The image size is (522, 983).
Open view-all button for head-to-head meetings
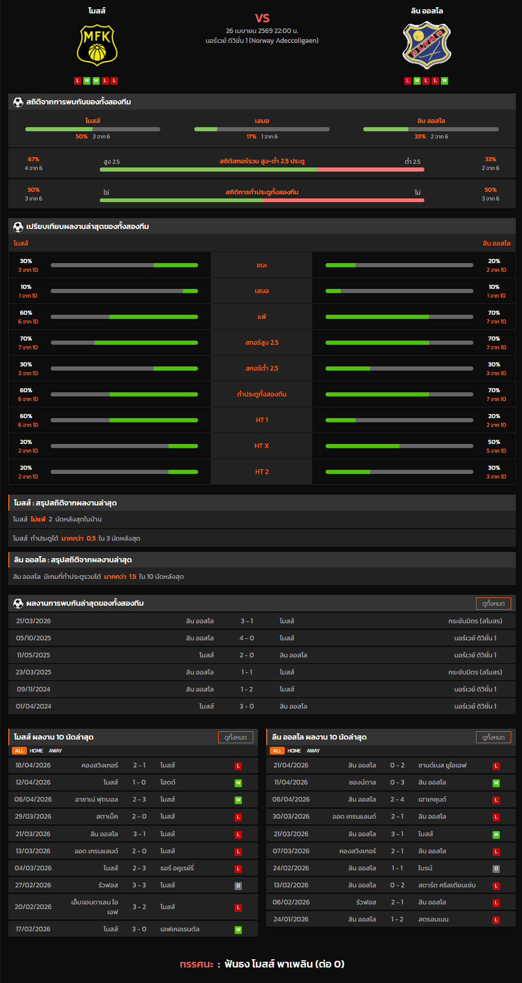click(x=493, y=603)
